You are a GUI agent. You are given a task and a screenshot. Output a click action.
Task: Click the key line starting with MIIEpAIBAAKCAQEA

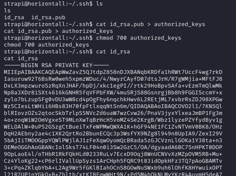pos(113,72)
